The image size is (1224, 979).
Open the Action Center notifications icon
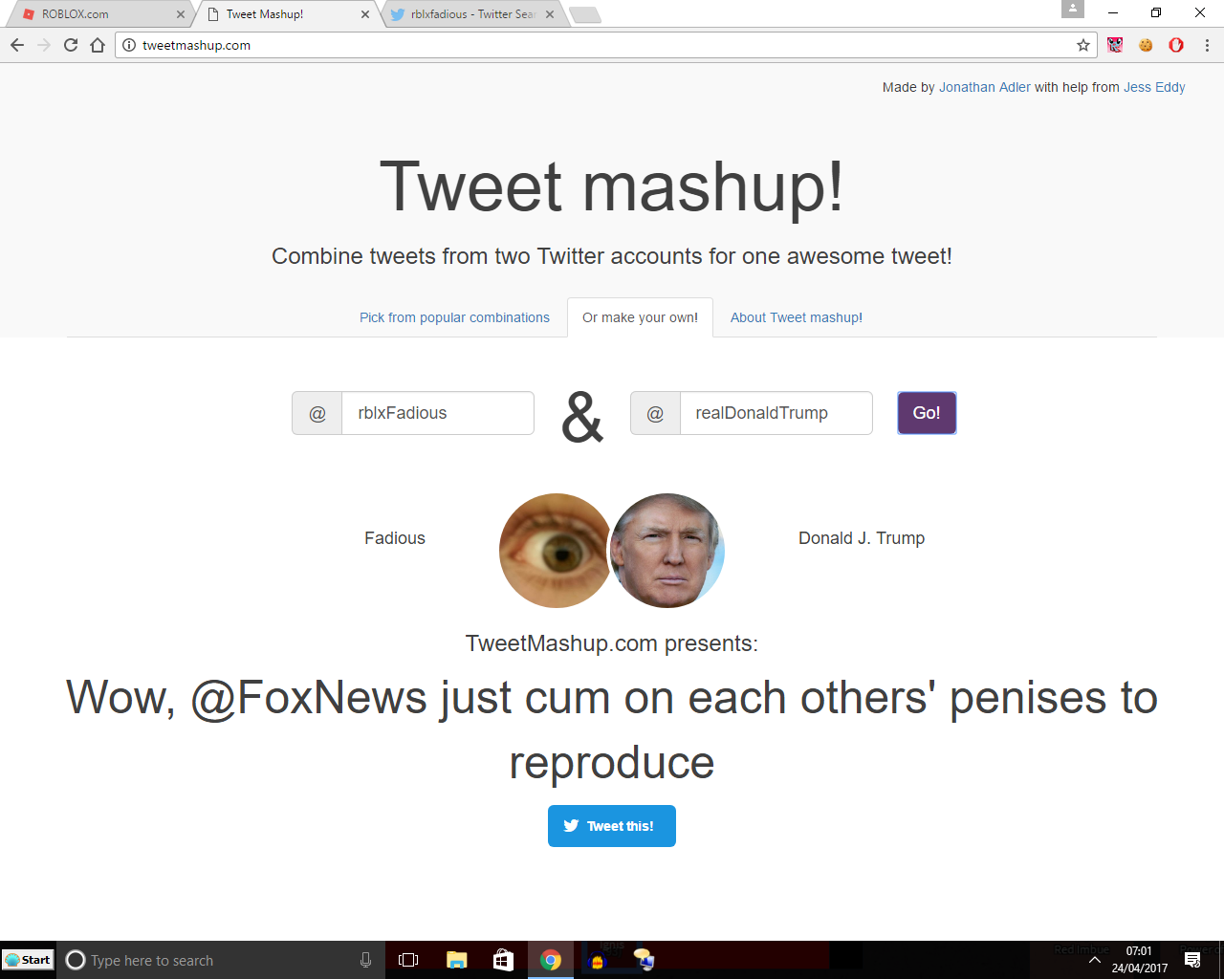pyautogui.click(x=1192, y=960)
